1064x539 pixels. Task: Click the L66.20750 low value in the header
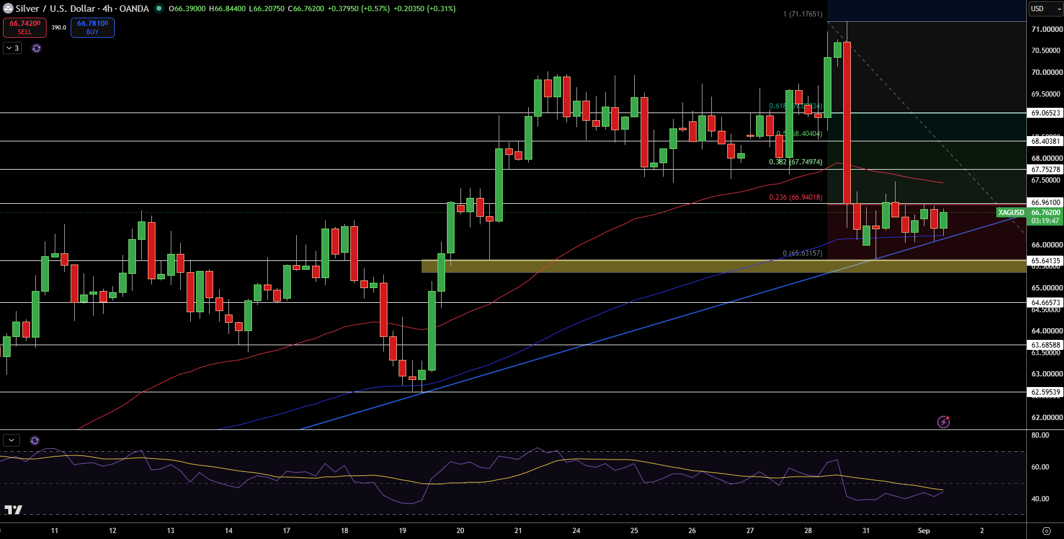(267, 9)
